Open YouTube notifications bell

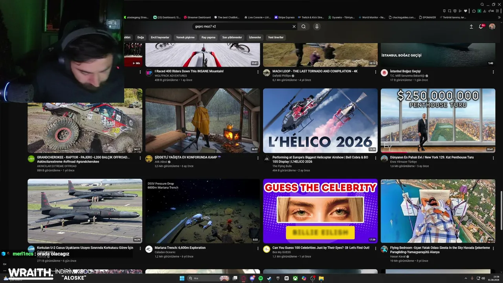click(481, 27)
